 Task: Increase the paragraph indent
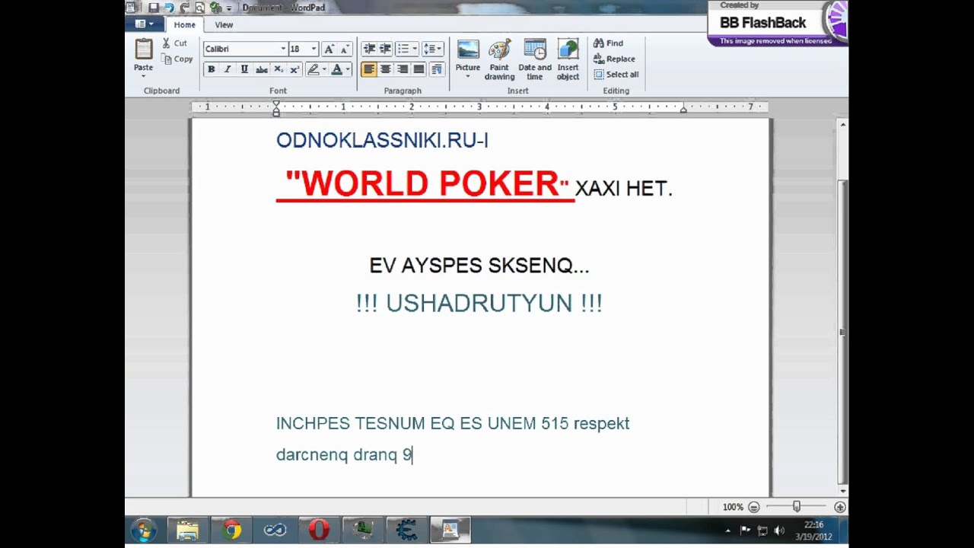point(386,49)
